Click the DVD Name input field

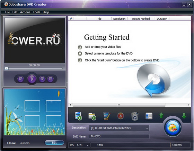click(x=119, y=136)
